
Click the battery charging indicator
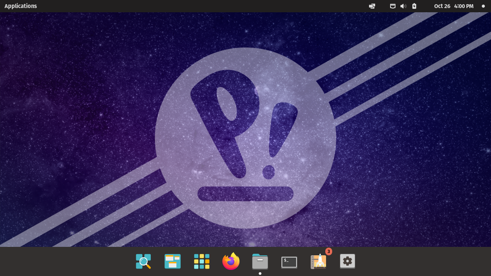click(x=414, y=6)
